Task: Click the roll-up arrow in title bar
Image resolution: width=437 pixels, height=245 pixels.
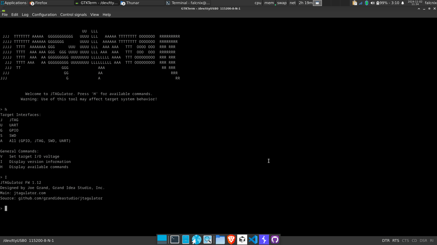Action: tap(419, 8)
